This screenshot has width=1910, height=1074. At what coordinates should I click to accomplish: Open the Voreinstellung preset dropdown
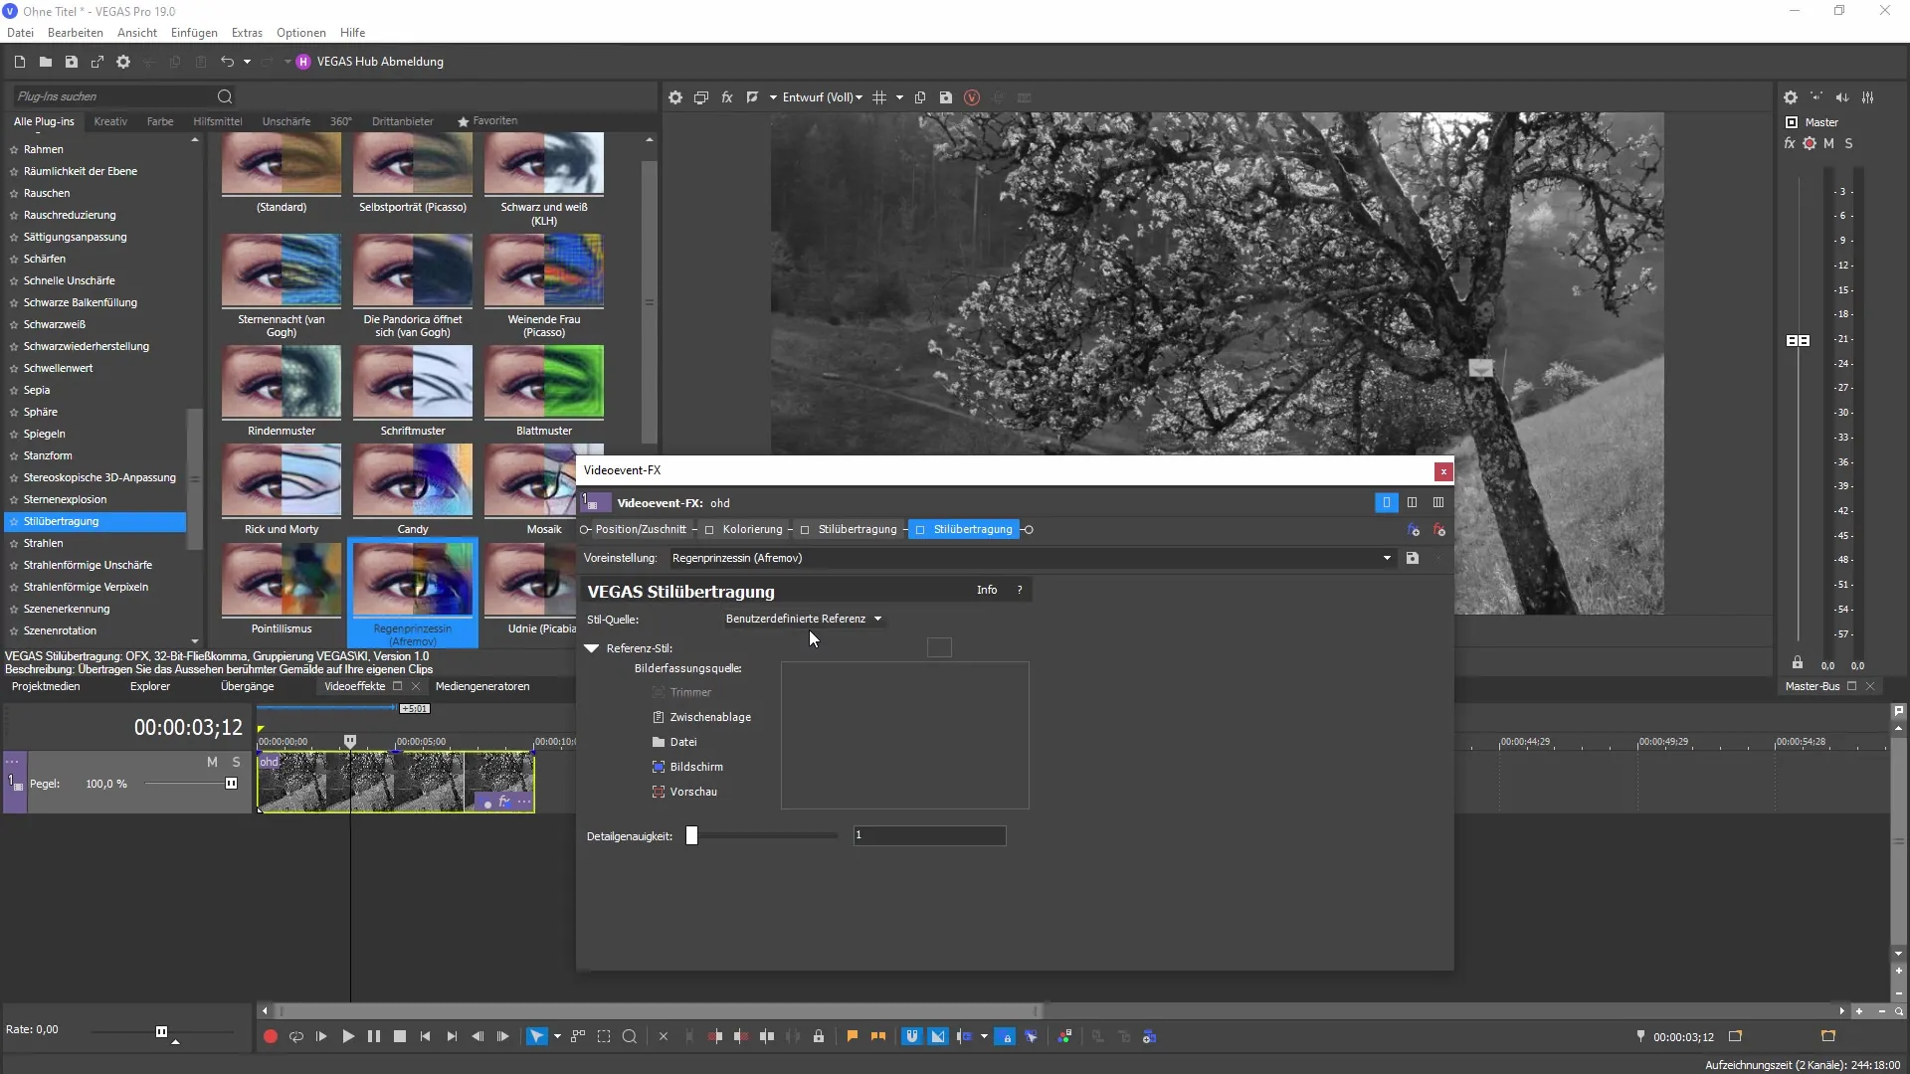point(1387,558)
